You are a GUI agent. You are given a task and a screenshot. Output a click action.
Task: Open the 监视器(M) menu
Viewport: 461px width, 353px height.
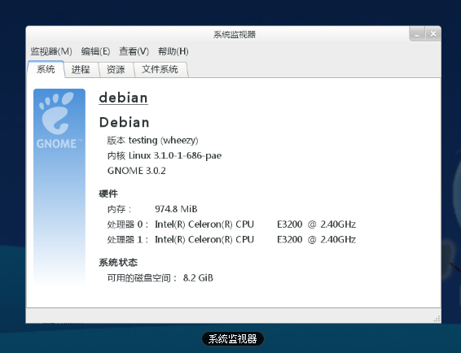pyautogui.click(x=51, y=51)
